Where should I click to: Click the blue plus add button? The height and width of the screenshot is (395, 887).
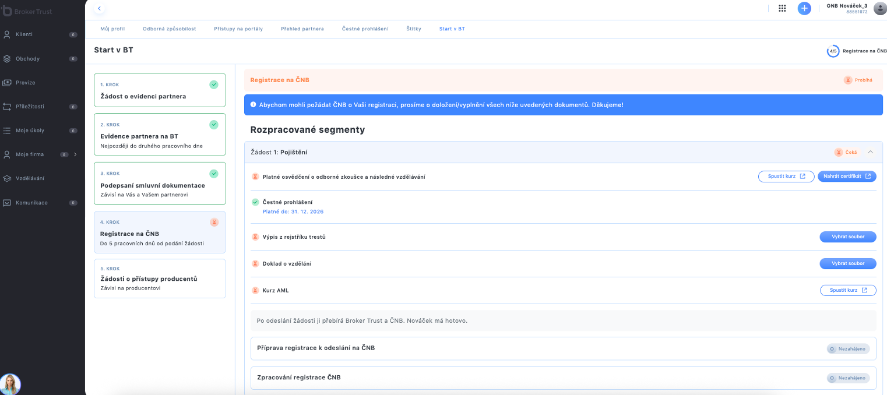click(804, 8)
